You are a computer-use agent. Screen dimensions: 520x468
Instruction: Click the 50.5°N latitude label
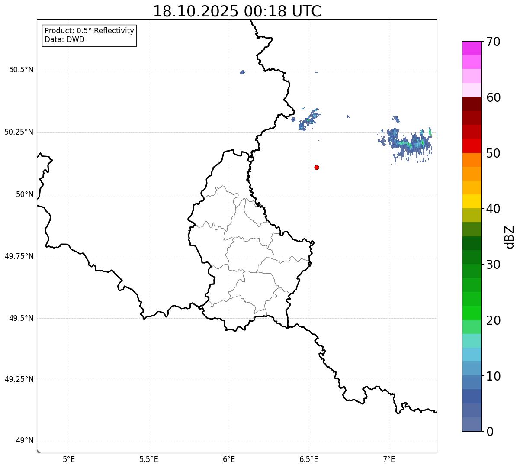tap(21, 70)
